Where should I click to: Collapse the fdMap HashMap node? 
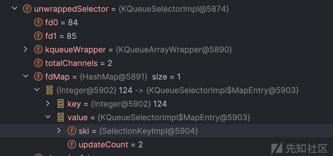coord(25,76)
